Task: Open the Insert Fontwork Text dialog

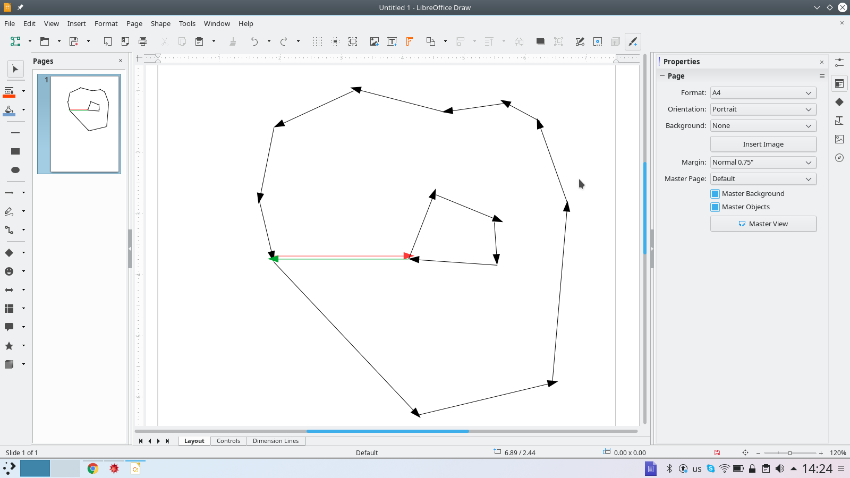Action: (x=409, y=41)
